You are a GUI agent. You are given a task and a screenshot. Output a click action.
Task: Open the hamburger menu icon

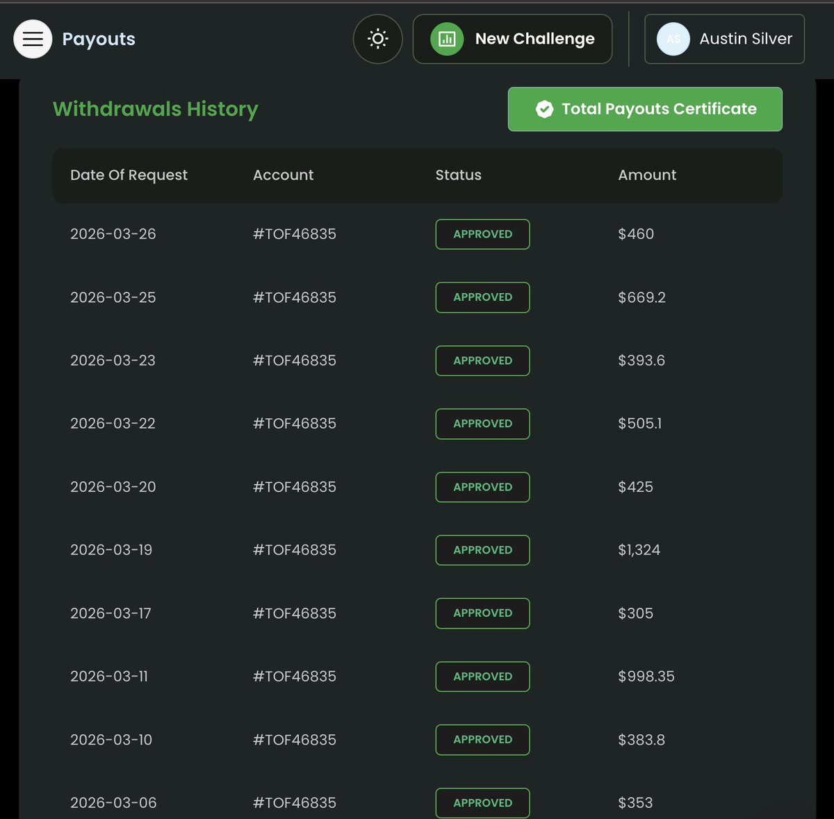[33, 39]
